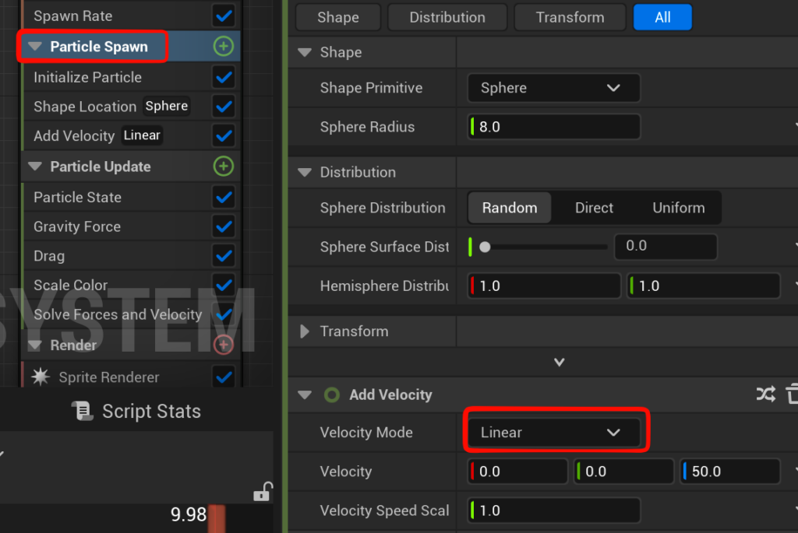Click the red plus icon on Render
The image size is (798, 533).
click(224, 345)
